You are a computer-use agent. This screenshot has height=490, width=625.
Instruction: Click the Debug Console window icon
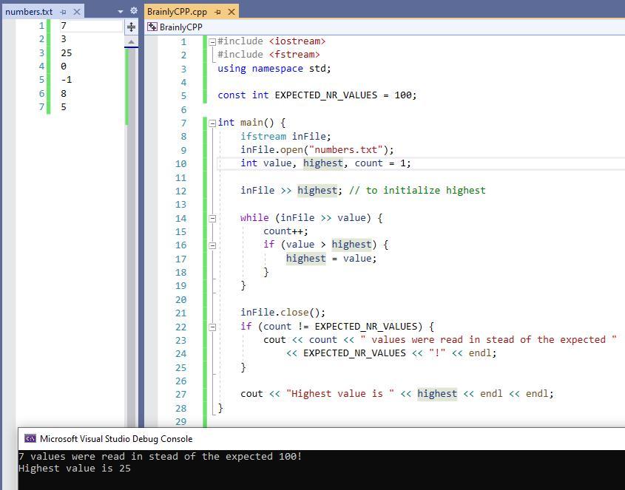coord(30,438)
